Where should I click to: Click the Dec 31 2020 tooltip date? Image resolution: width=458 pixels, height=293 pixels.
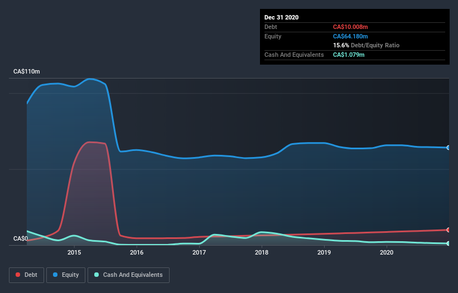[x=281, y=17]
